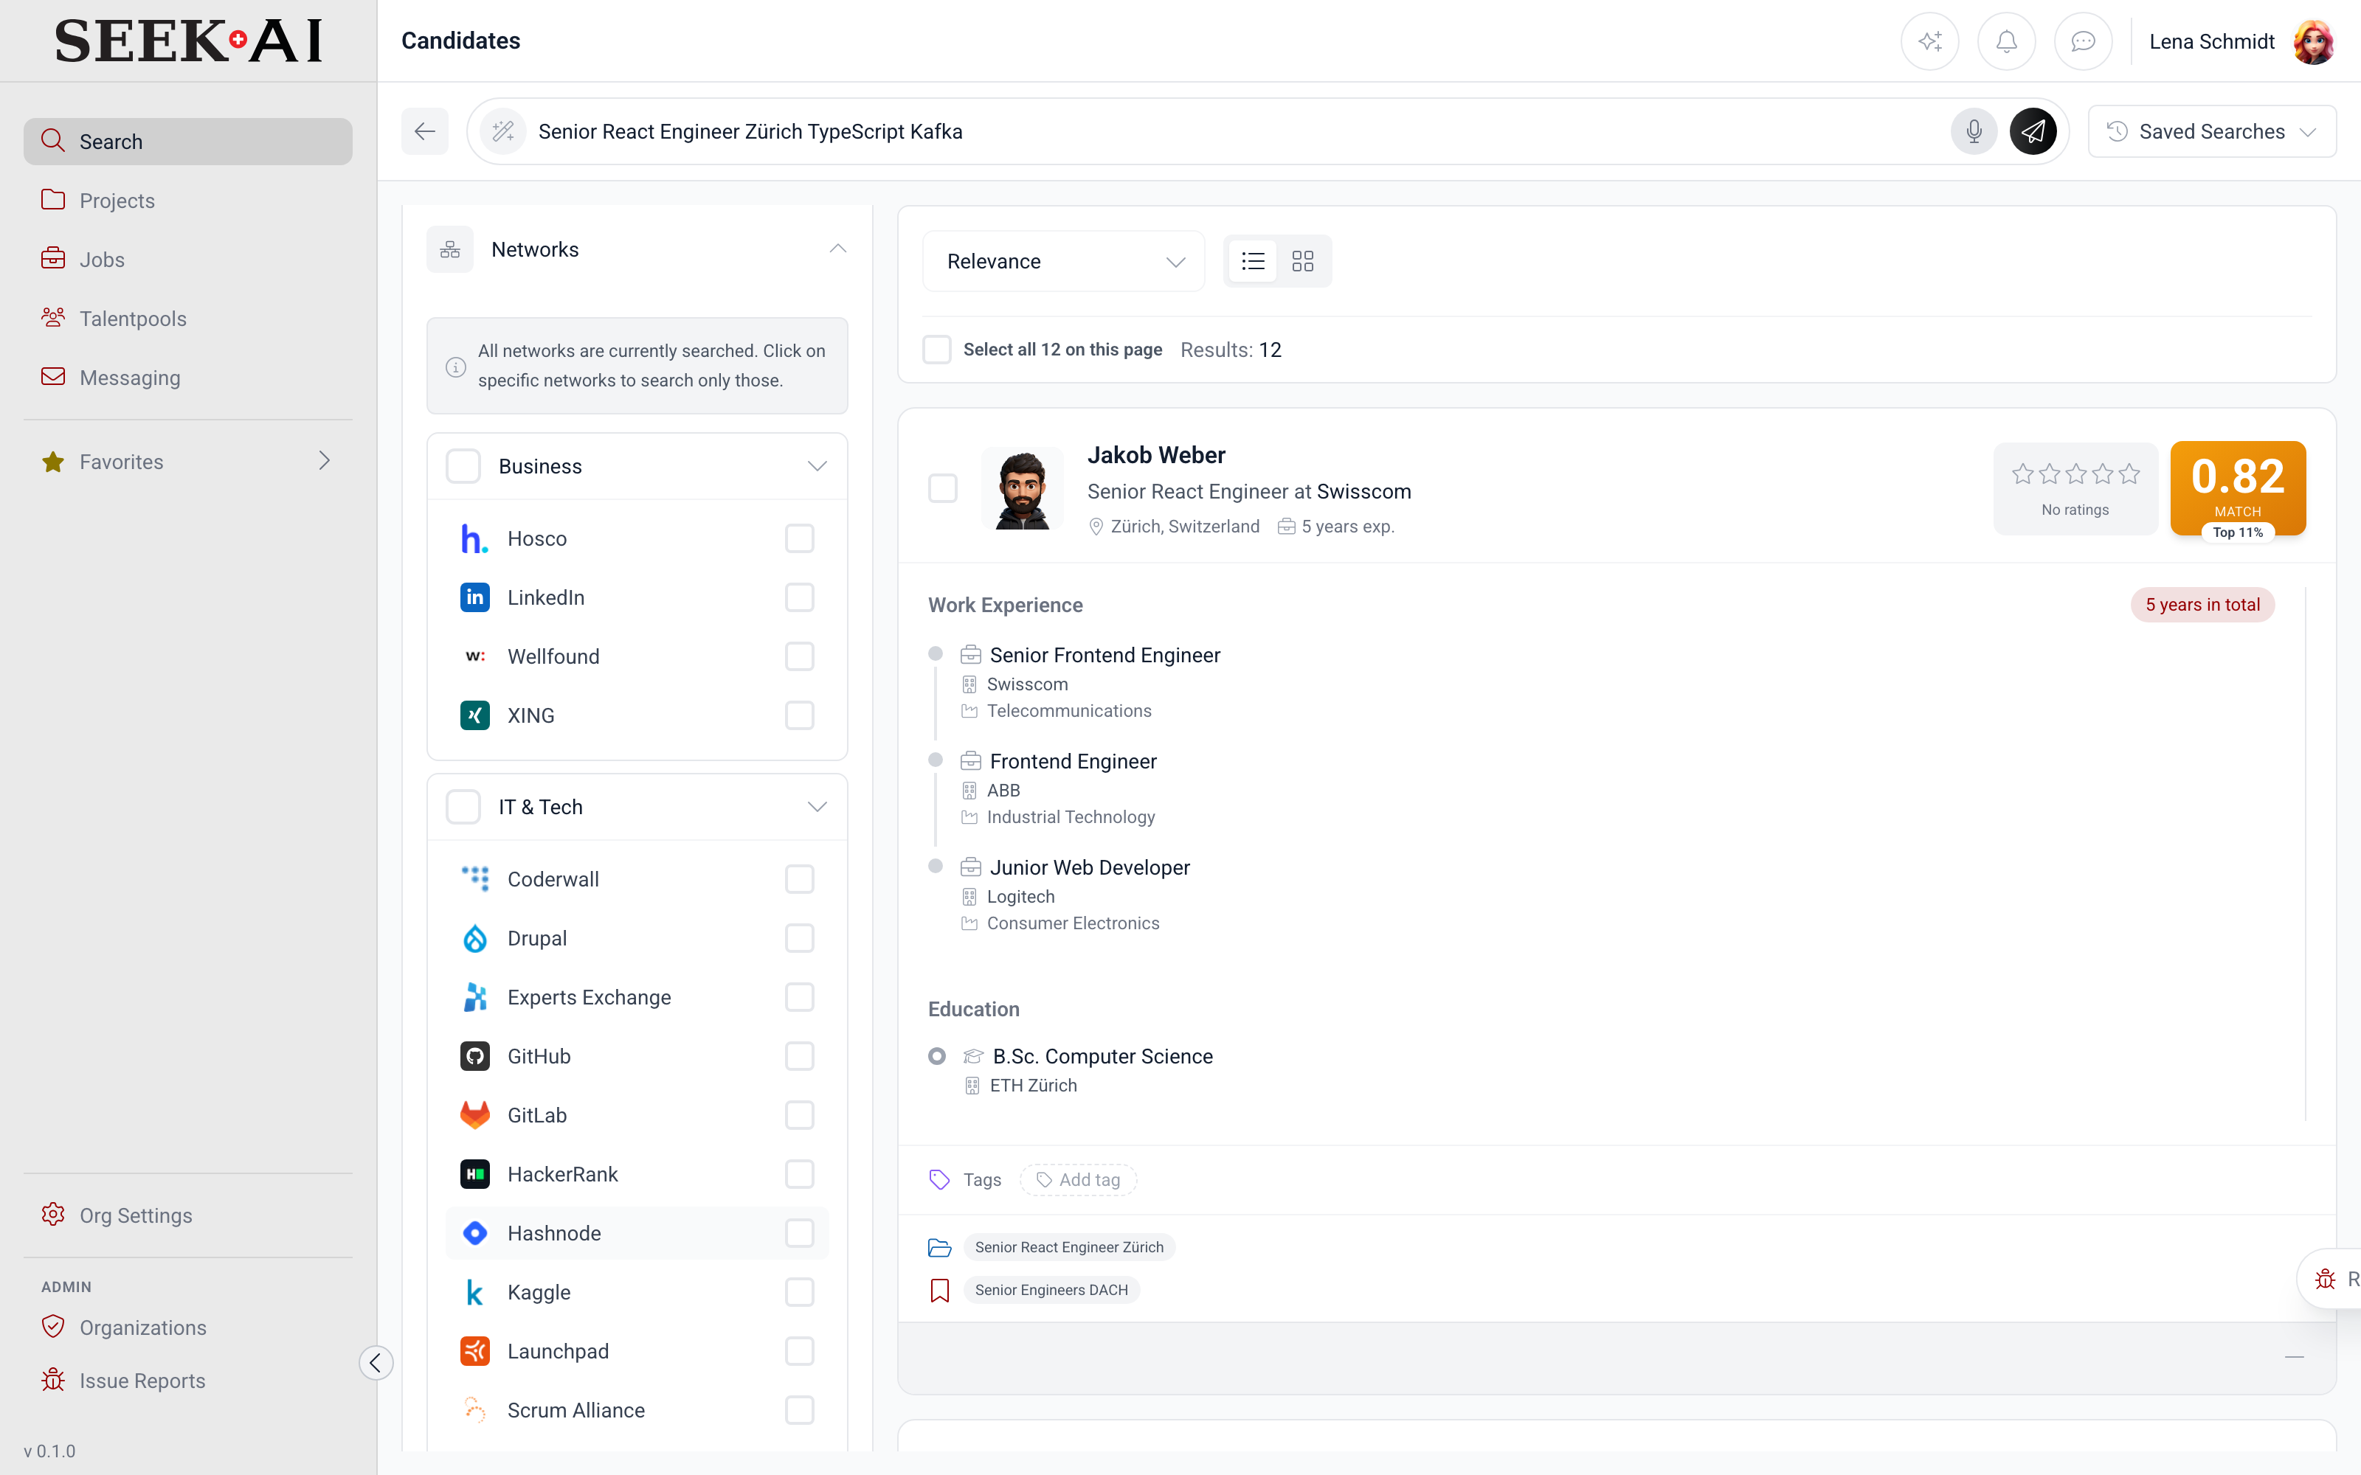The width and height of the screenshot is (2361, 1475).
Task: Open the notifications bell
Action: (2006, 41)
